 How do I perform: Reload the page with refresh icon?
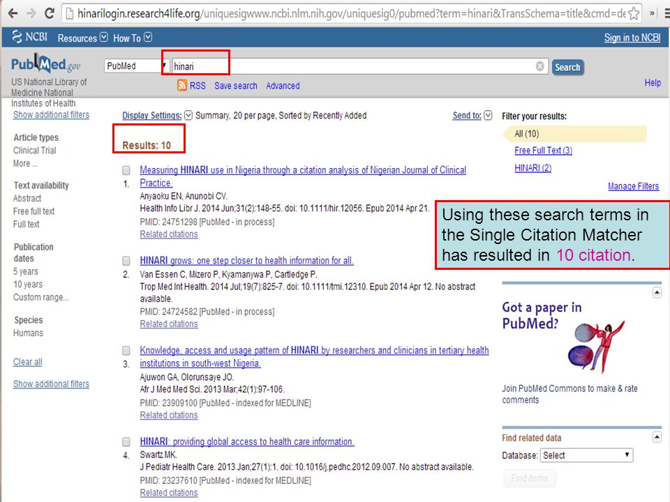click(49, 13)
